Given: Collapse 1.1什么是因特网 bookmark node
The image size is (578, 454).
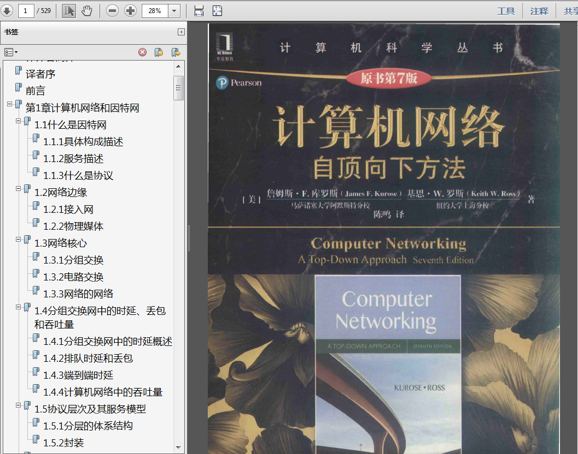Looking at the screenshot, I should (19, 121).
